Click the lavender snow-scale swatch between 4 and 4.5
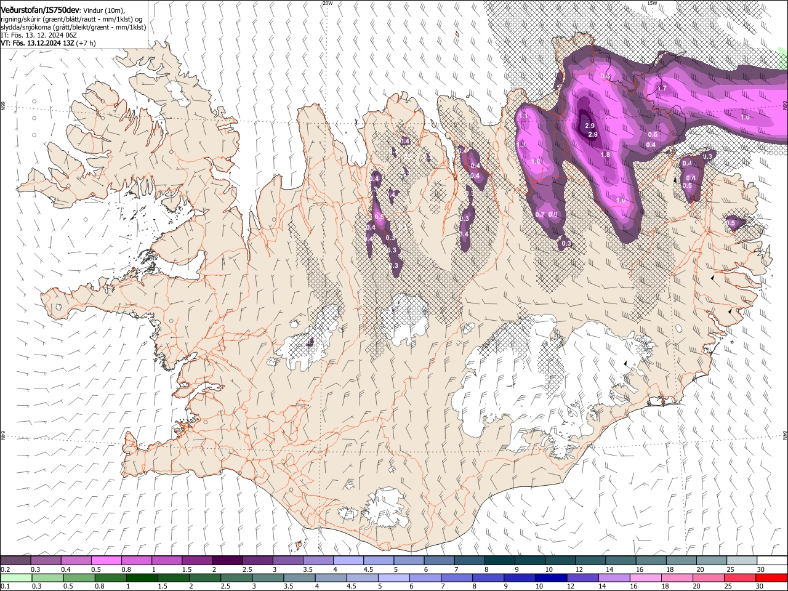 pos(348,561)
